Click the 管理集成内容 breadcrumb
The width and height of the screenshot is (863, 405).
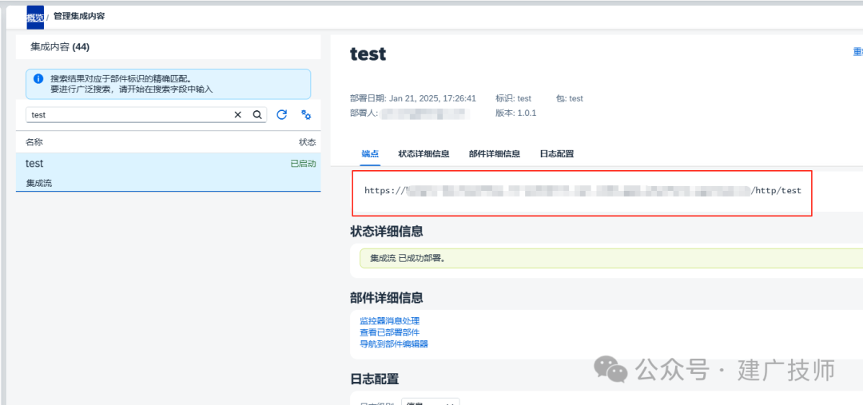pyautogui.click(x=79, y=16)
